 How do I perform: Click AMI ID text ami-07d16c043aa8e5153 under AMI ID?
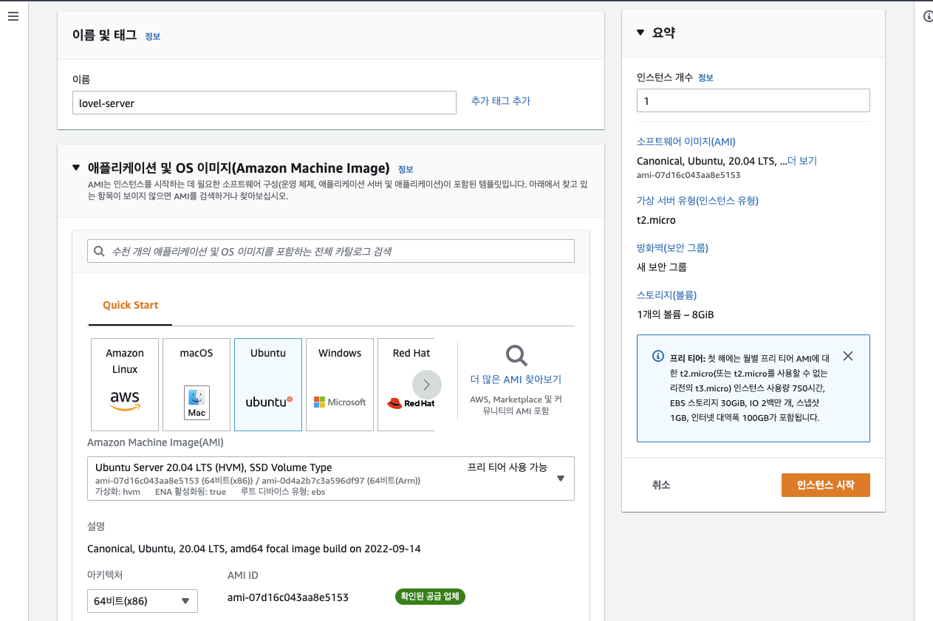(x=288, y=597)
